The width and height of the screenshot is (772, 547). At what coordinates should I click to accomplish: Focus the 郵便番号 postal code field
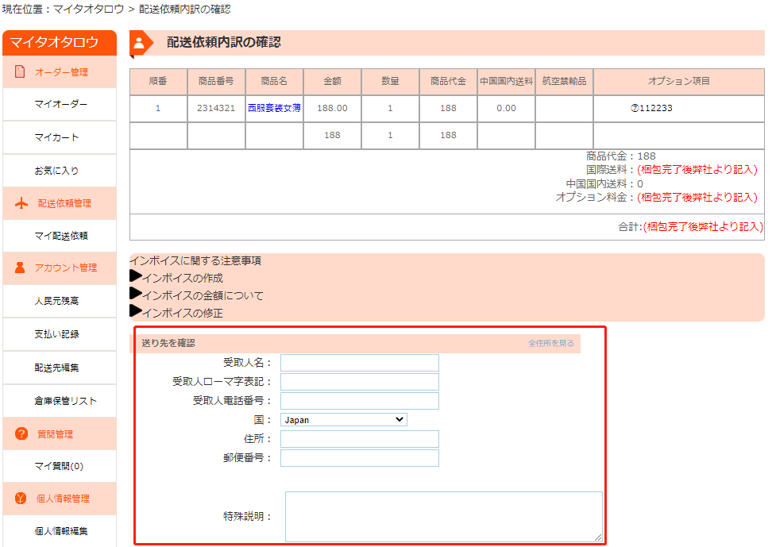(359, 458)
